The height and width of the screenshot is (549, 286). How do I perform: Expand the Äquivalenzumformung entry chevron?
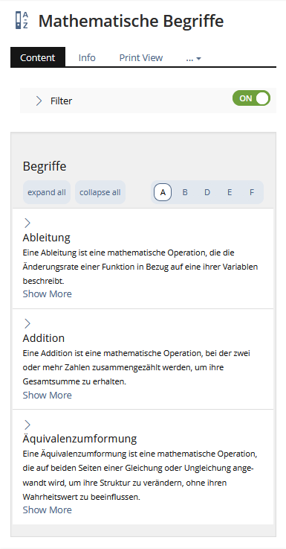(27, 425)
